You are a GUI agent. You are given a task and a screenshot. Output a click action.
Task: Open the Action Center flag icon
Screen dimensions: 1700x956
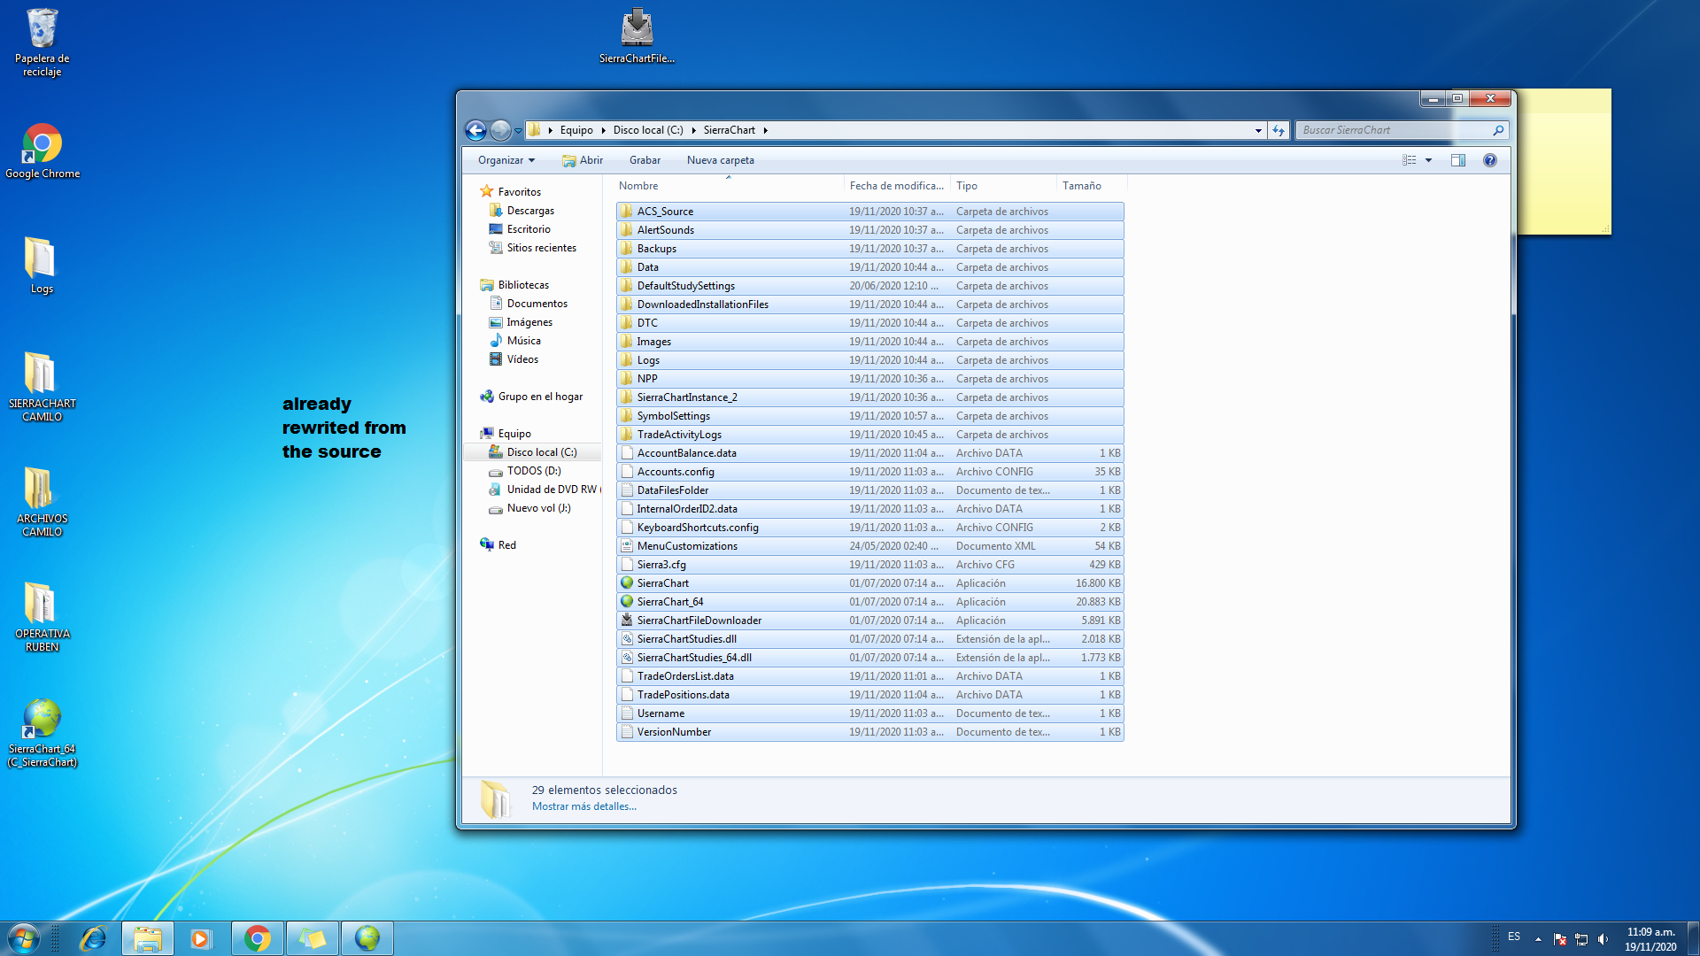point(1560,939)
